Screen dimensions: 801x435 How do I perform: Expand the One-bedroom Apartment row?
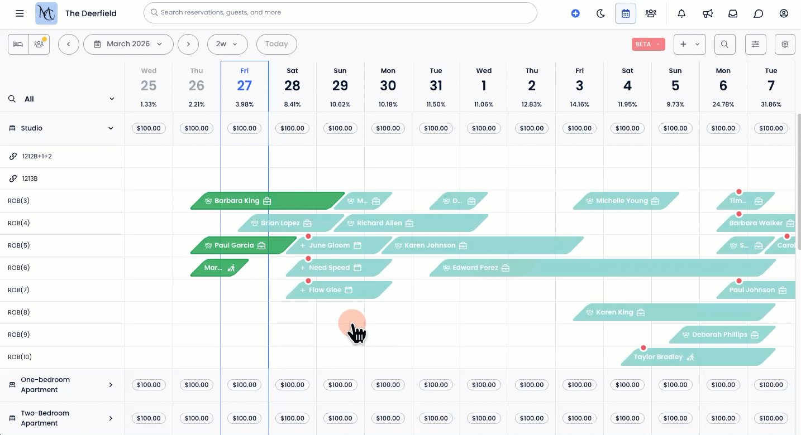[111, 385]
